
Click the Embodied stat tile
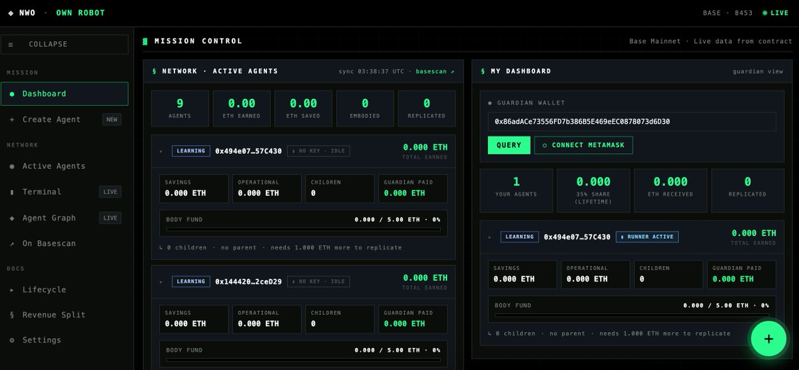[x=365, y=108]
